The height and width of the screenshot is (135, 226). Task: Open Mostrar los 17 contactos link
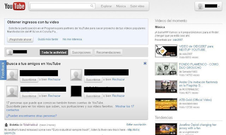[x=125, y=106]
